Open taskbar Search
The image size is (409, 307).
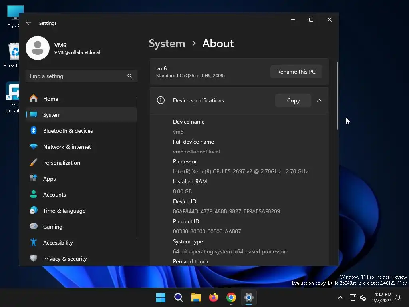pos(179,297)
